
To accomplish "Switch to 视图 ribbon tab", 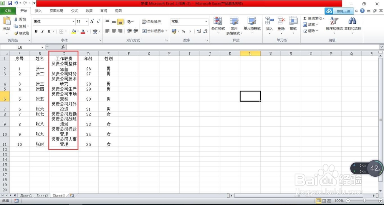I will click(x=118, y=11).
